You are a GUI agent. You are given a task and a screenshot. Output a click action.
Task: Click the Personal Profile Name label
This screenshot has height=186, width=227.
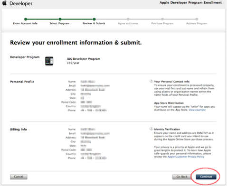[x=72, y=82]
